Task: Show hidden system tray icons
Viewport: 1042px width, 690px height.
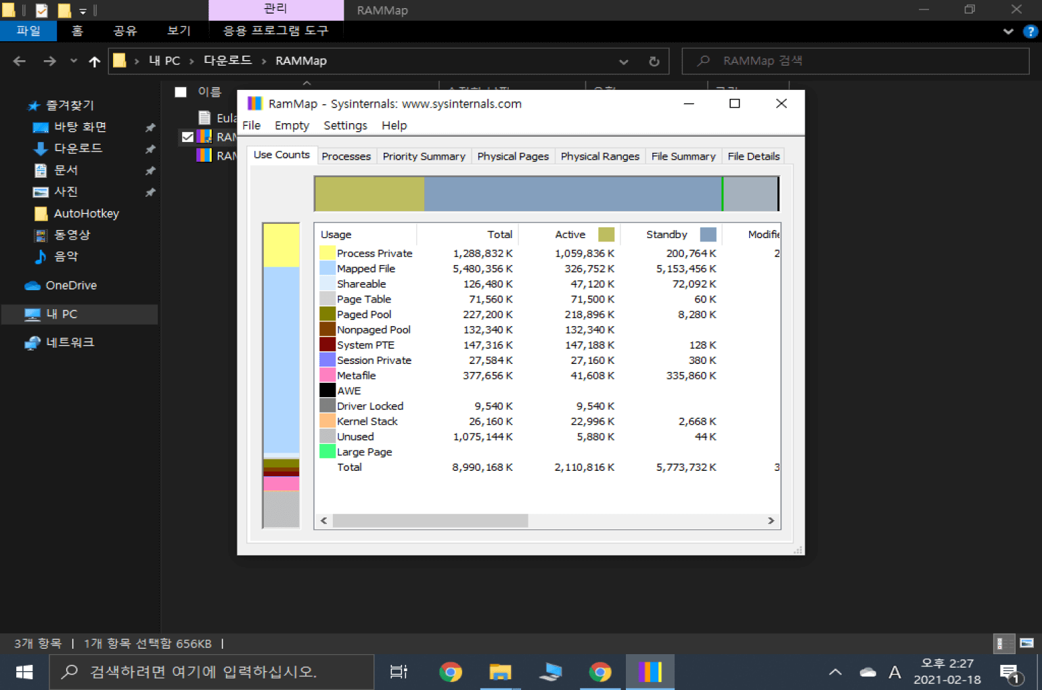Action: 835,672
